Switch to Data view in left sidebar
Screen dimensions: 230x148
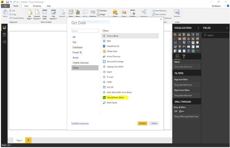coord(4,35)
